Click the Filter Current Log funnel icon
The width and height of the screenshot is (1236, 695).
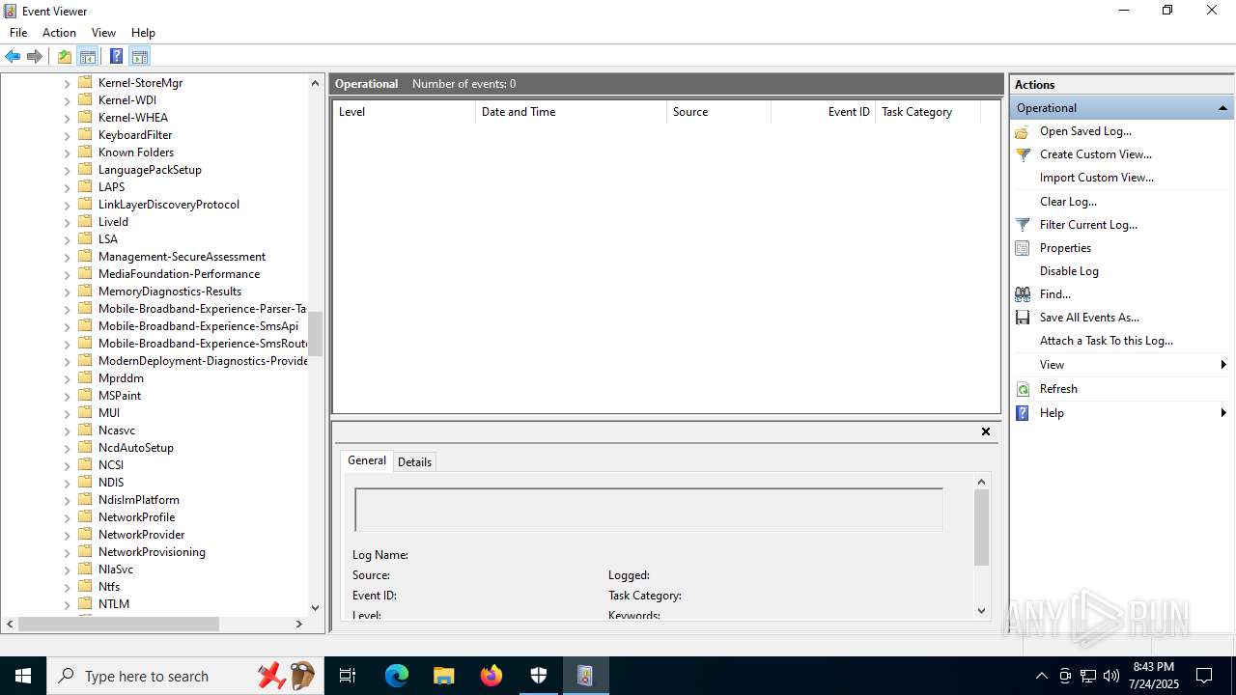(1023, 225)
